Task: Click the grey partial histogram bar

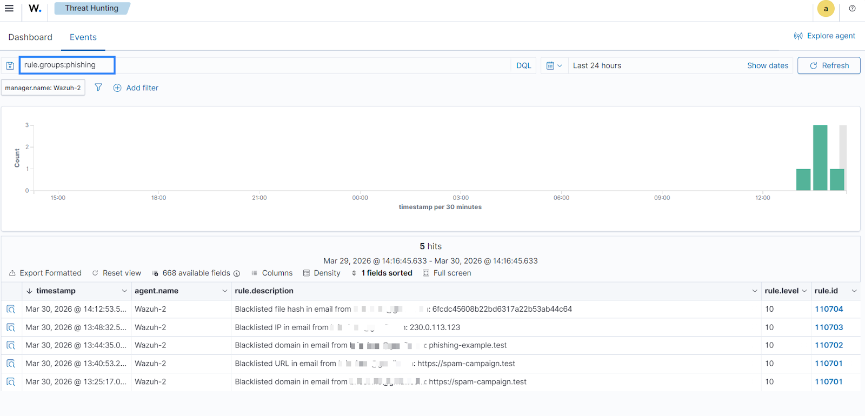Action: point(843,147)
